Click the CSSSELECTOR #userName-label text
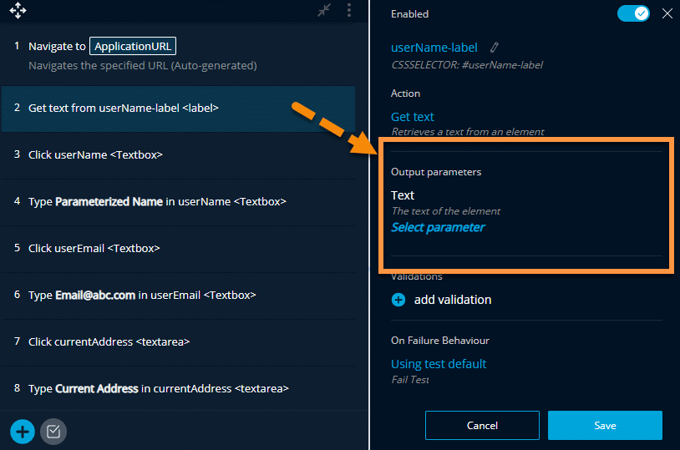The image size is (680, 450). (467, 65)
